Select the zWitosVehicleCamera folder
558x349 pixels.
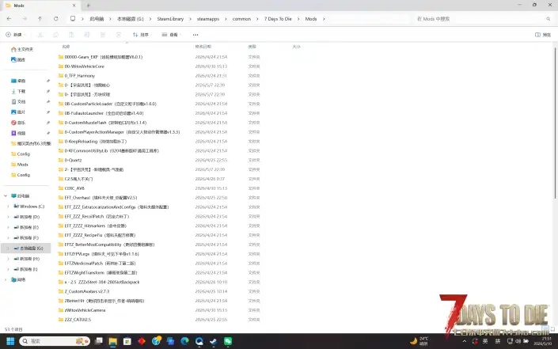point(85,310)
